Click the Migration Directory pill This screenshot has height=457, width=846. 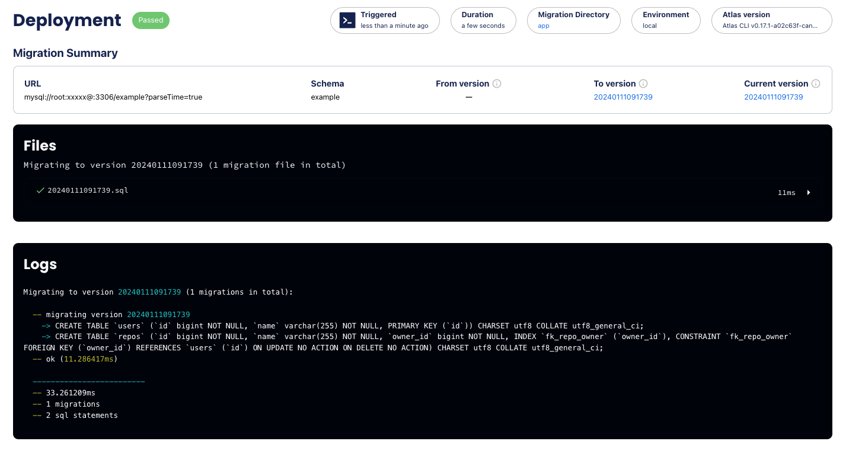(x=573, y=20)
